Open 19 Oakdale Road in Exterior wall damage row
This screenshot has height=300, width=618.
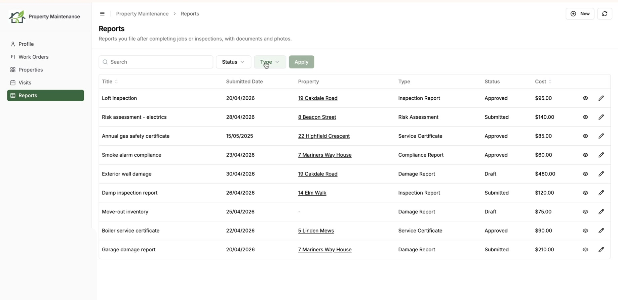pos(318,174)
